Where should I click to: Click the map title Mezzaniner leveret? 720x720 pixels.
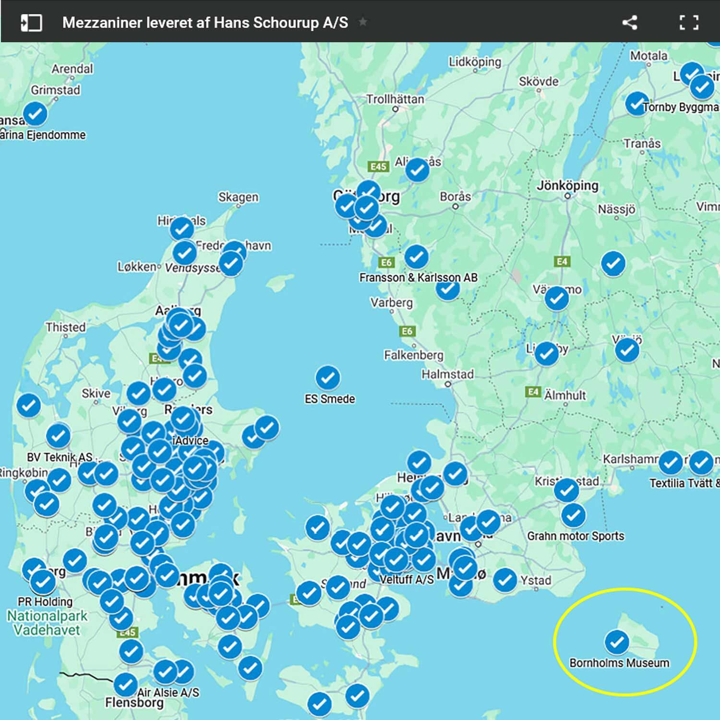(x=205, y=23)
